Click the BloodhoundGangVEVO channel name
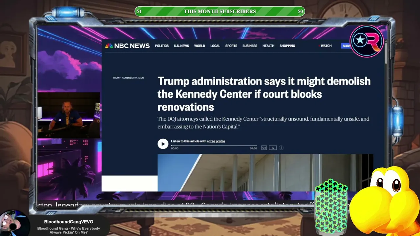Screen dimensions: 420x236 pos(69,222)
